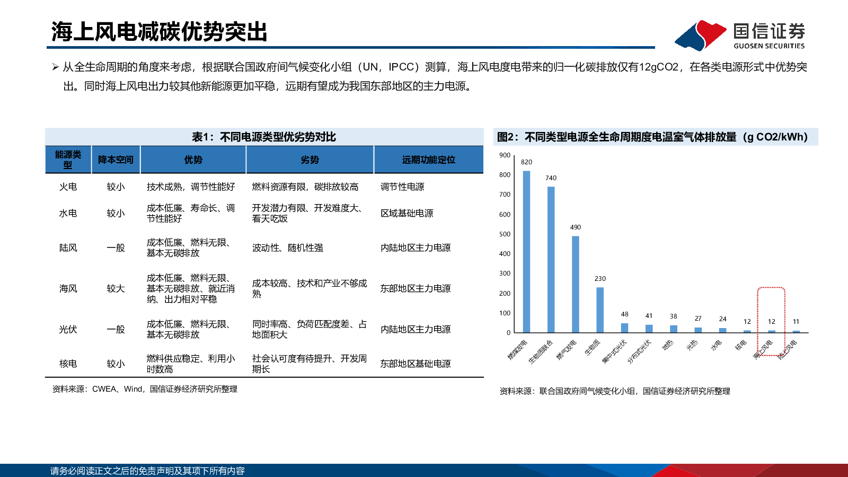Click the 490 bar for 燃气发电
The image size is (848, 477).
576,285
